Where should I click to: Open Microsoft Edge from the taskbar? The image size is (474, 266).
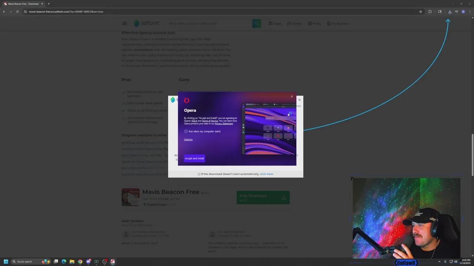(64, 262)
